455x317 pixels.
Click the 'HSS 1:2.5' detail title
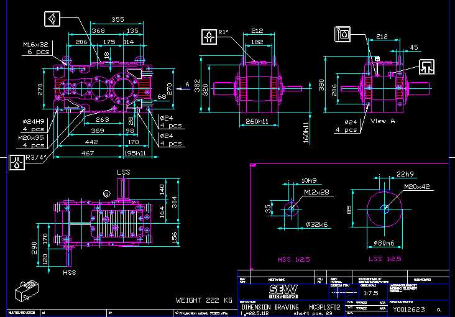[x=294, y=259]
